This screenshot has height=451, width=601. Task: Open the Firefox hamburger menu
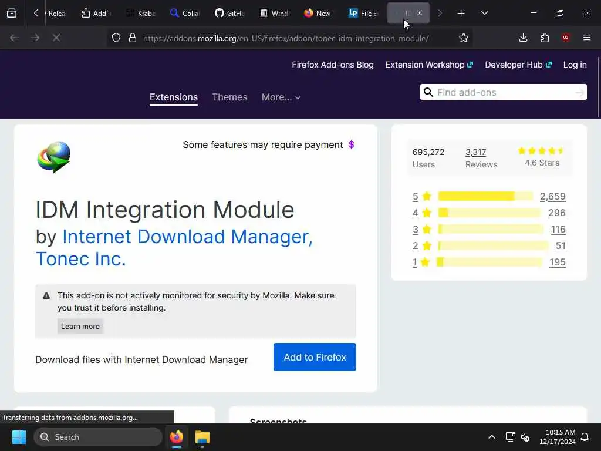[x=587, y=38]
